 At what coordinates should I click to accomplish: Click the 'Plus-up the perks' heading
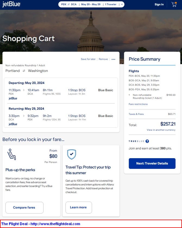point(20,170)
